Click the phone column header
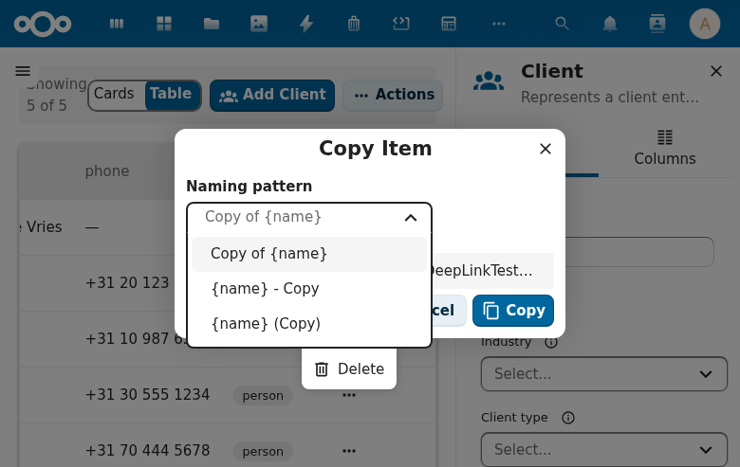Screen dimensions: 740x467 coord(107,171)
